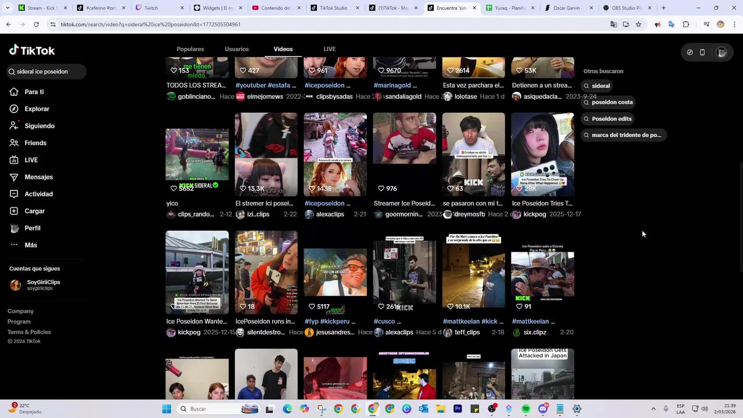
Task: Open Spotify from taskbar
Action: click(526, 409)
